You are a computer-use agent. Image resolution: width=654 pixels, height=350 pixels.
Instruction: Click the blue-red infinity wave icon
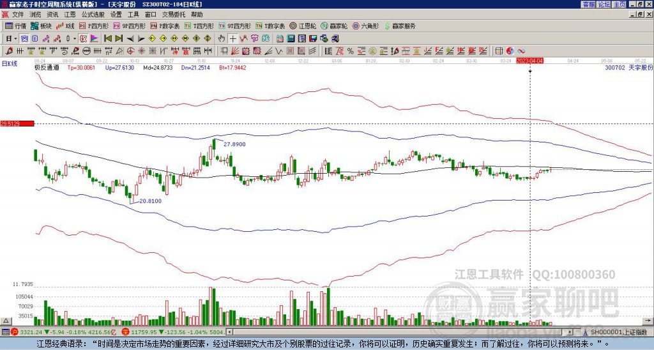(x=521, y=51)
